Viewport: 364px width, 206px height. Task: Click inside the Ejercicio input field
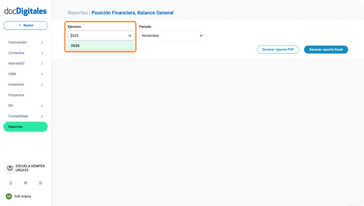click(x=96, y=36)
